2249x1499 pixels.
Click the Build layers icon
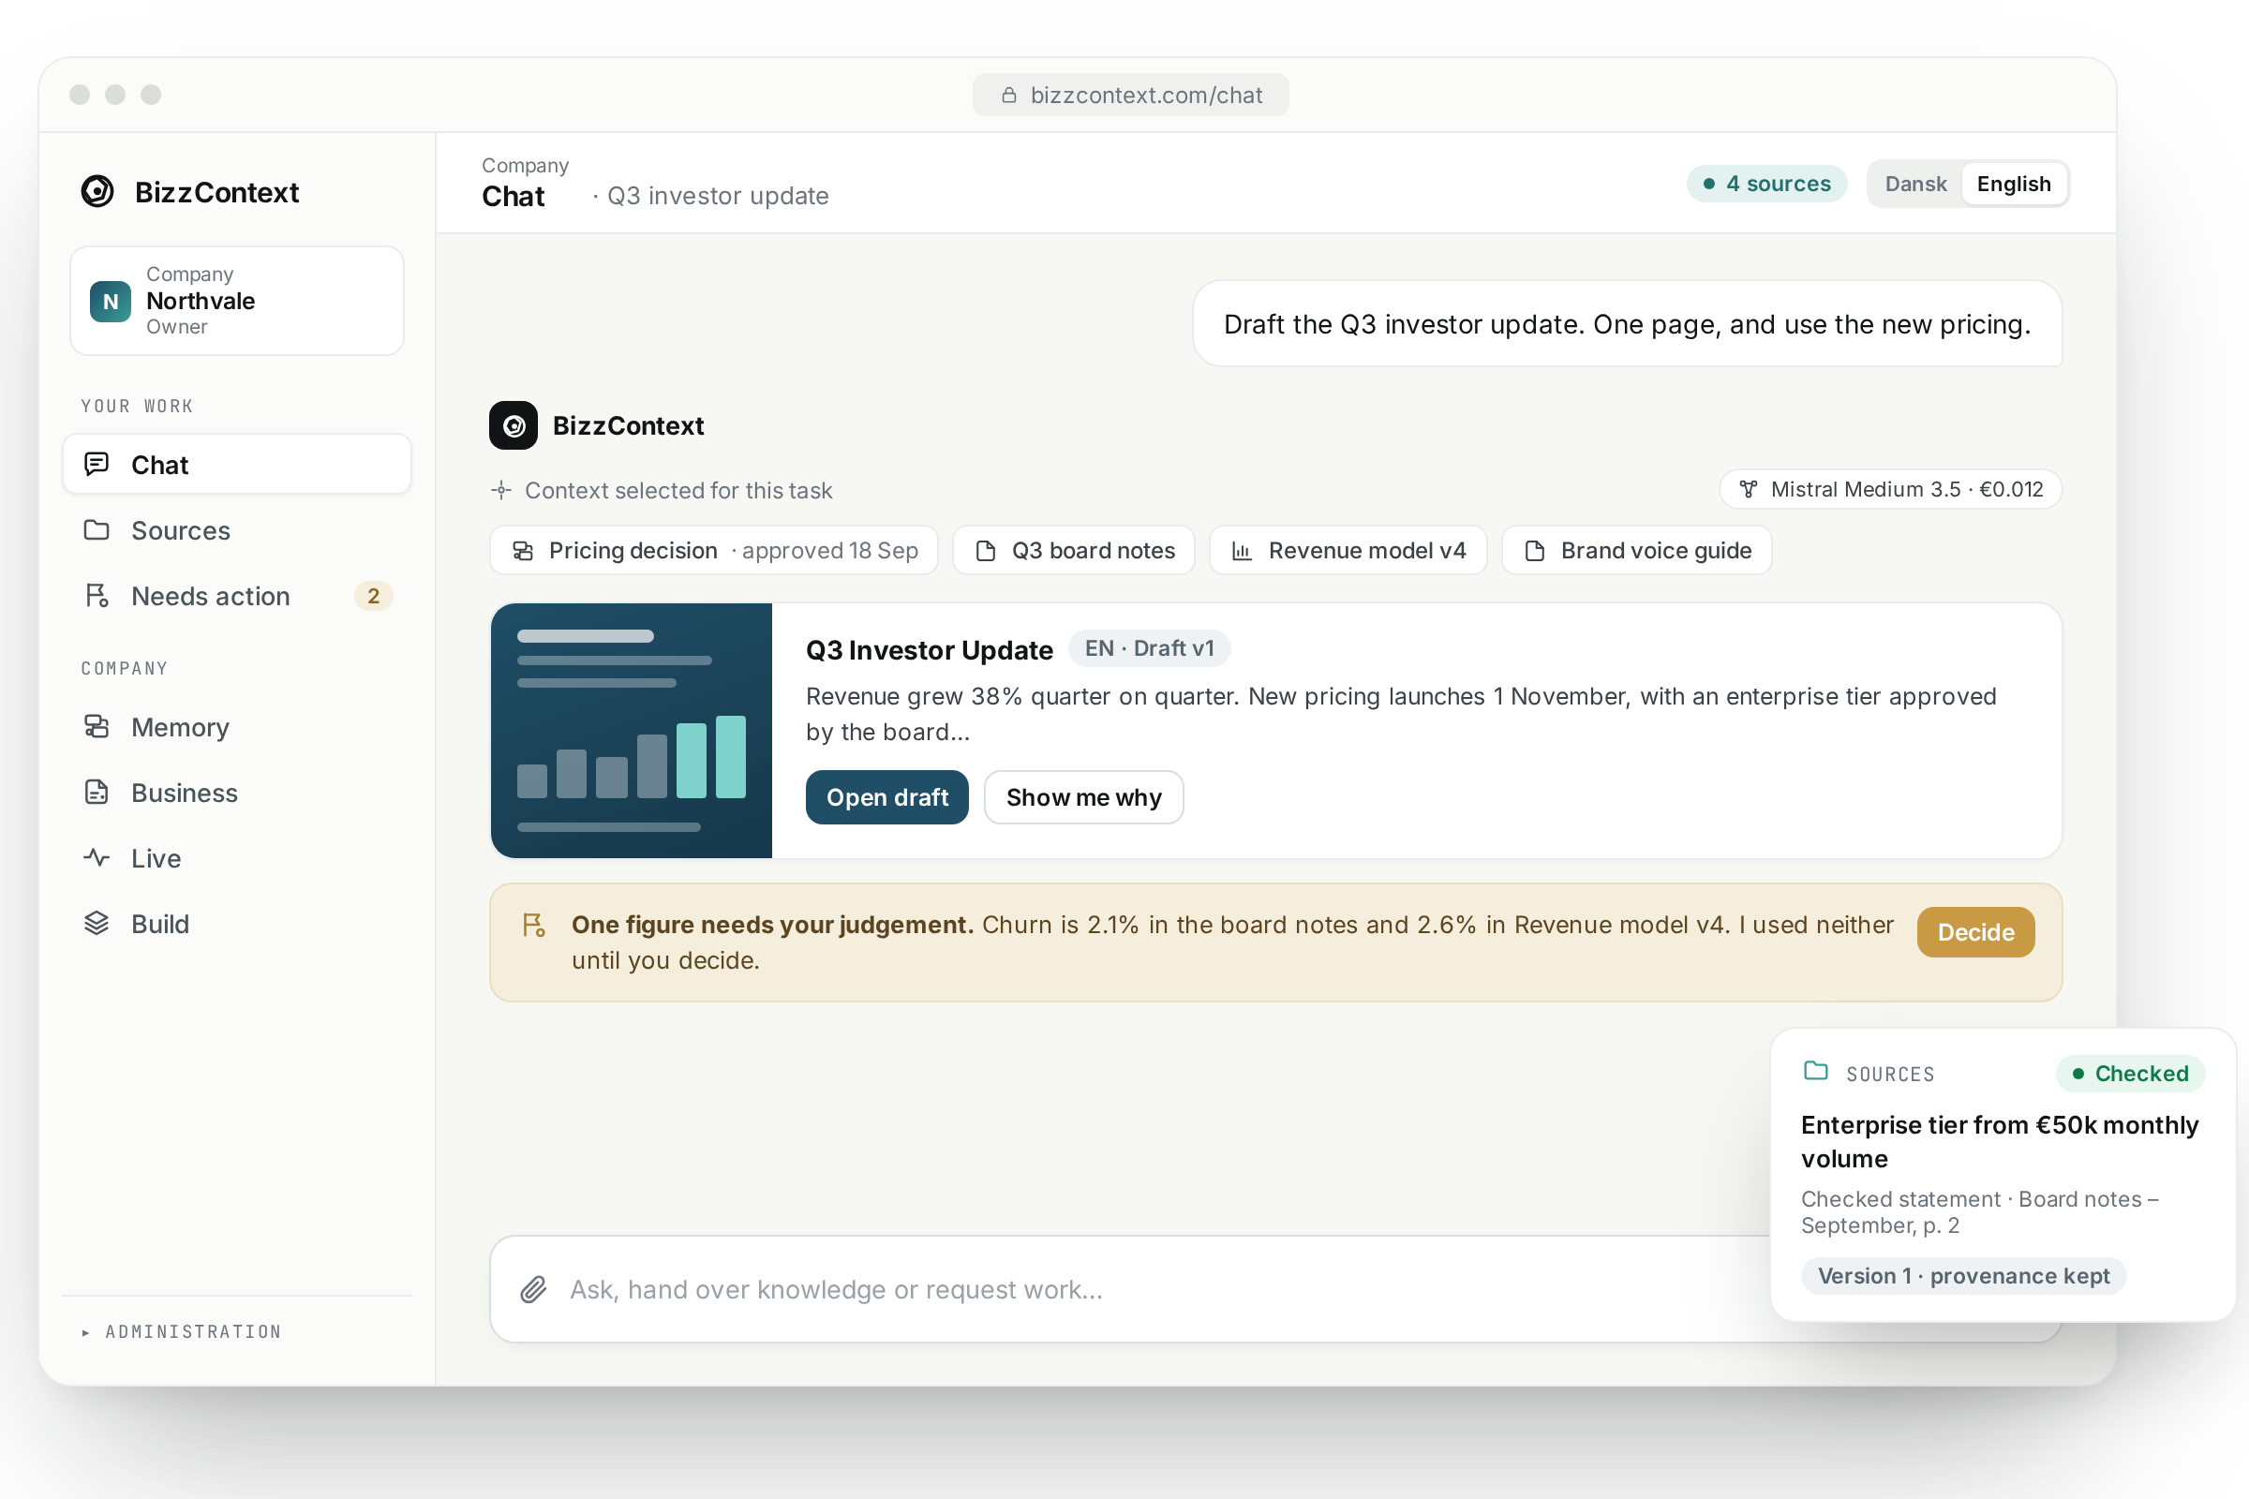coord(97,924)
